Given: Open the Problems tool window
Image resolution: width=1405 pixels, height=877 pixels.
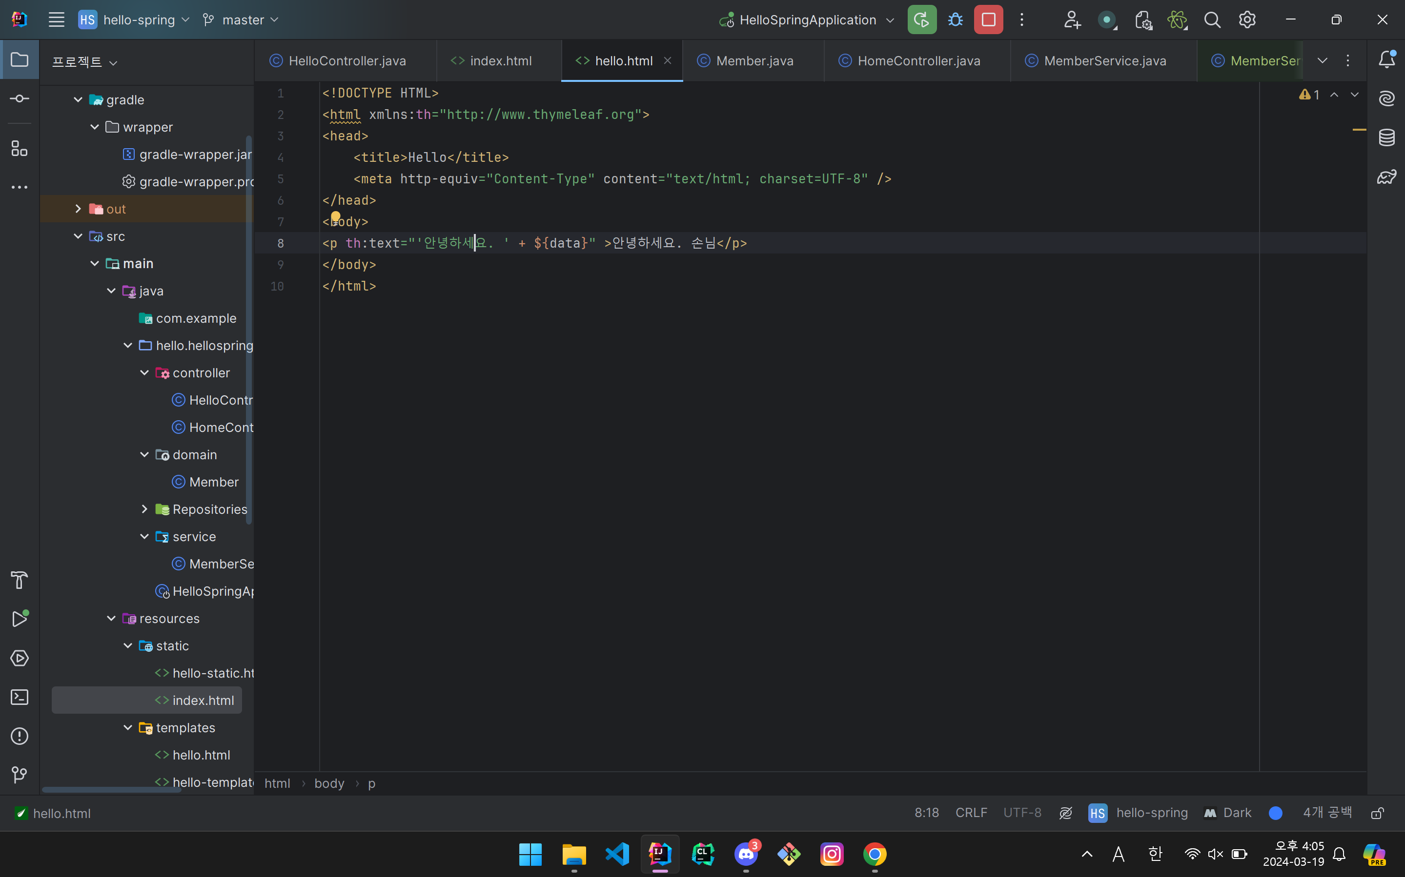Looking at the screenshot, I should click(20, 736).
